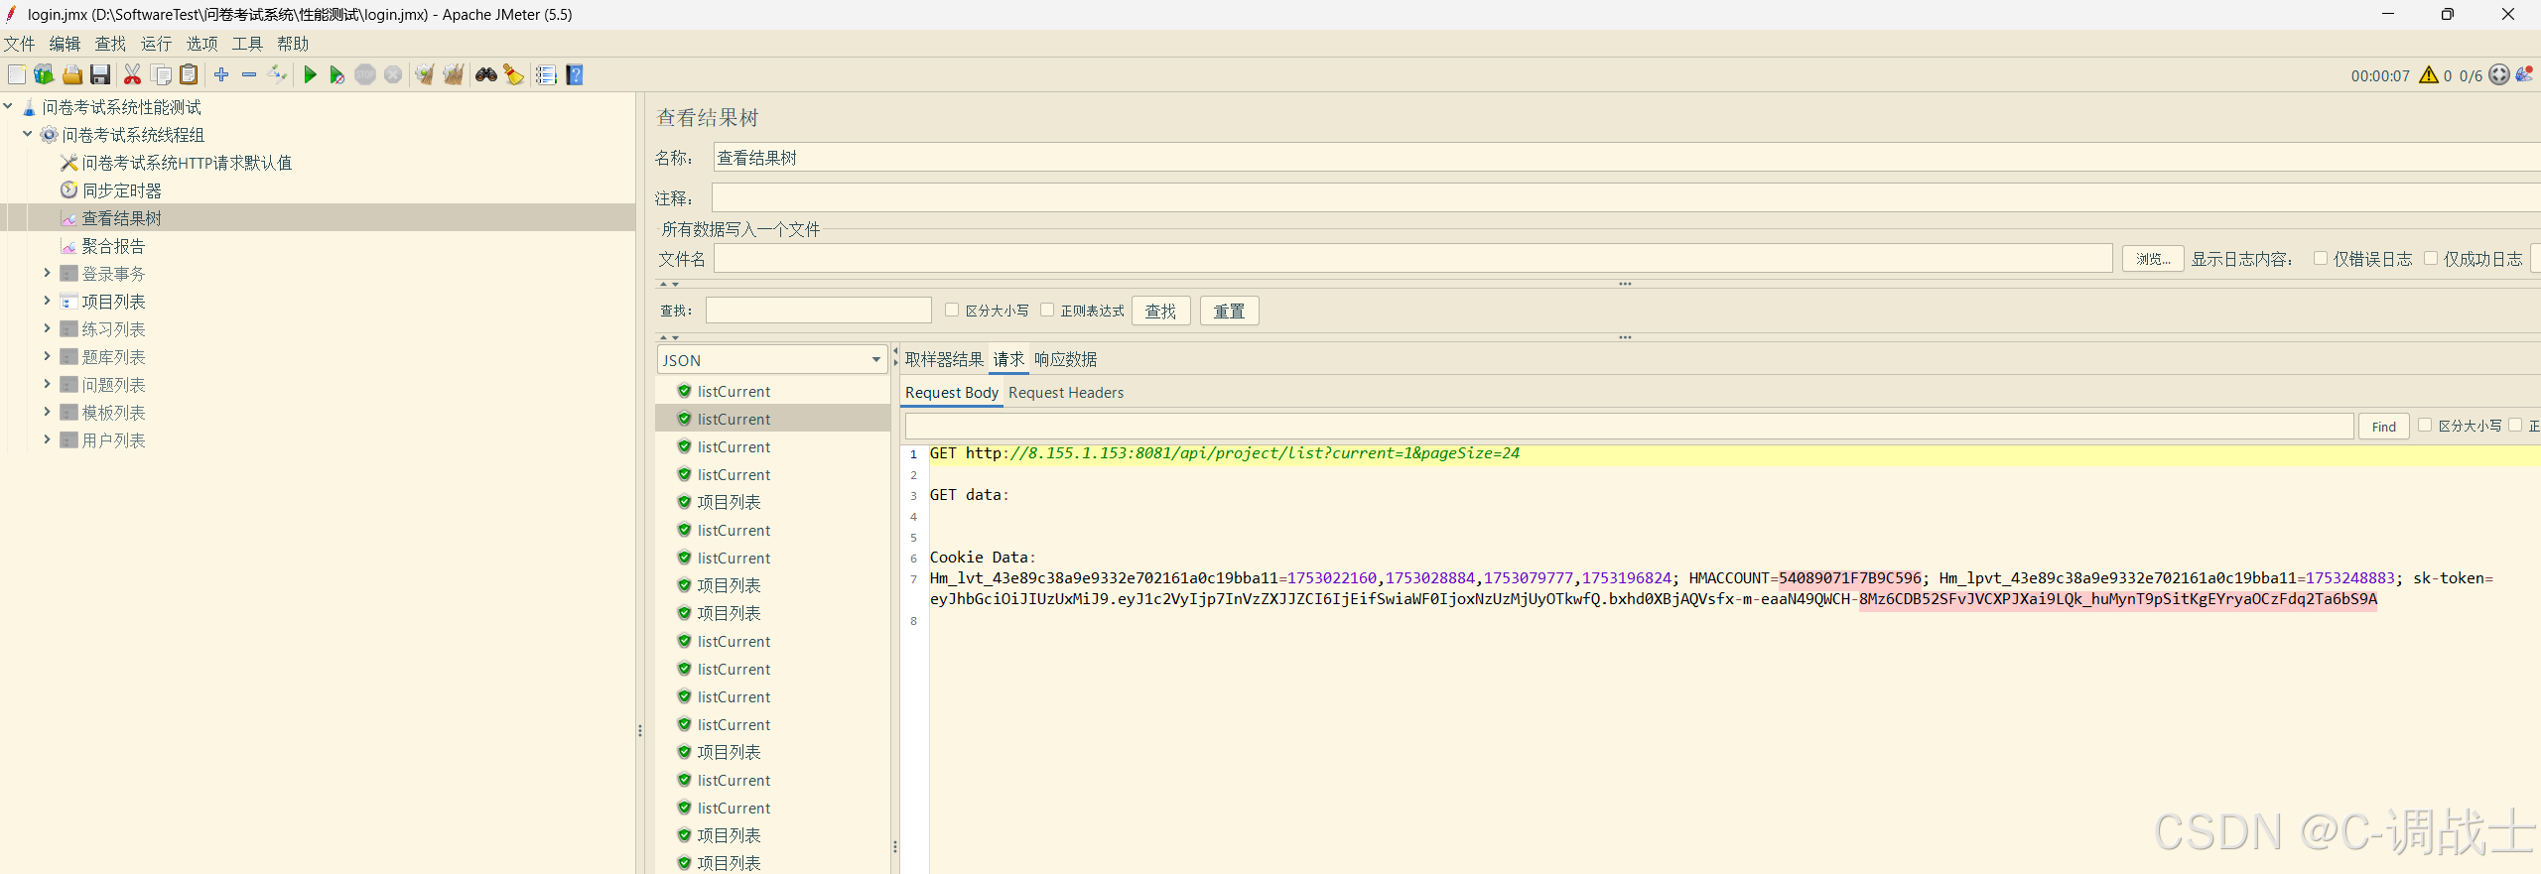Click the Stop test icon
This screenshot has width=2541, height=874.
point(365,75)
